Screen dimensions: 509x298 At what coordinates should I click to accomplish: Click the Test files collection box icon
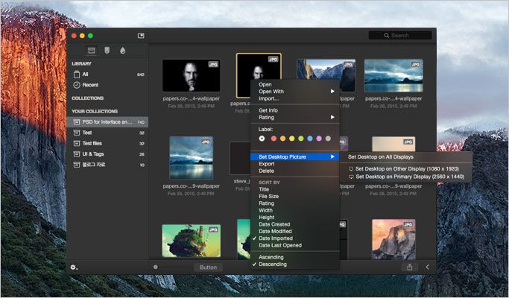(77, 144)
